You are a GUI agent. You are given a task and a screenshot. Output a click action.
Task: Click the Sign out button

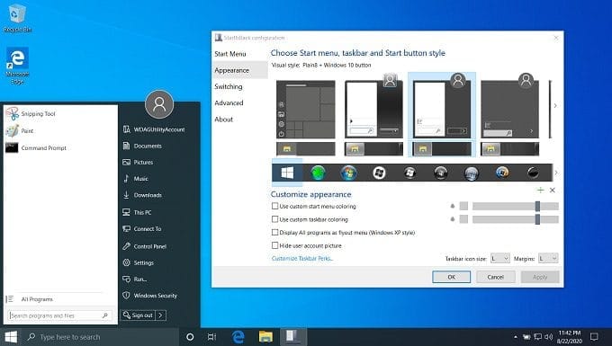tap(139, 315)
